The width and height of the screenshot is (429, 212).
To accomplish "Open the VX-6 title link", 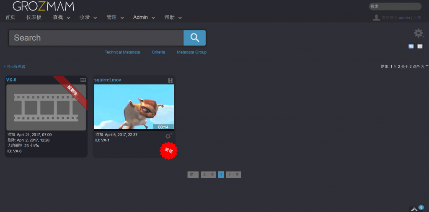I will 11,80.
